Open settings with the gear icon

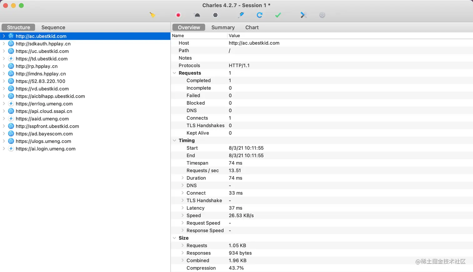[x=322, y=15]
